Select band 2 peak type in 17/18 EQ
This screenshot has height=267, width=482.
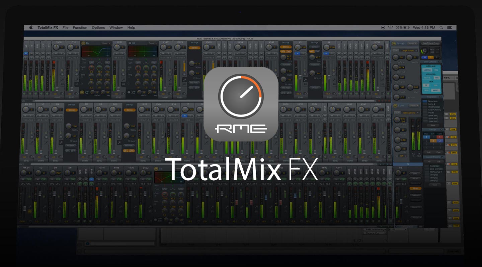tap(99, 62)
